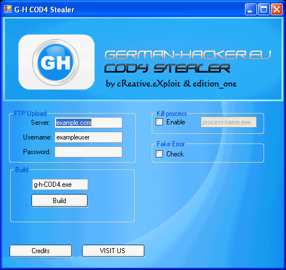Click the FTP Upload group label
286x270 pixels.
point(30,114)
